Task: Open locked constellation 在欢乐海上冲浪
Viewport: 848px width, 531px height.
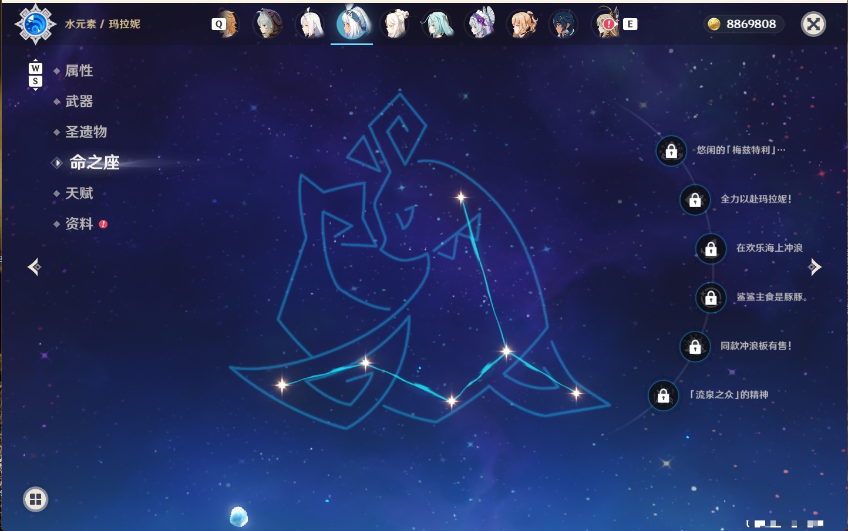Action: click(711, 248)
